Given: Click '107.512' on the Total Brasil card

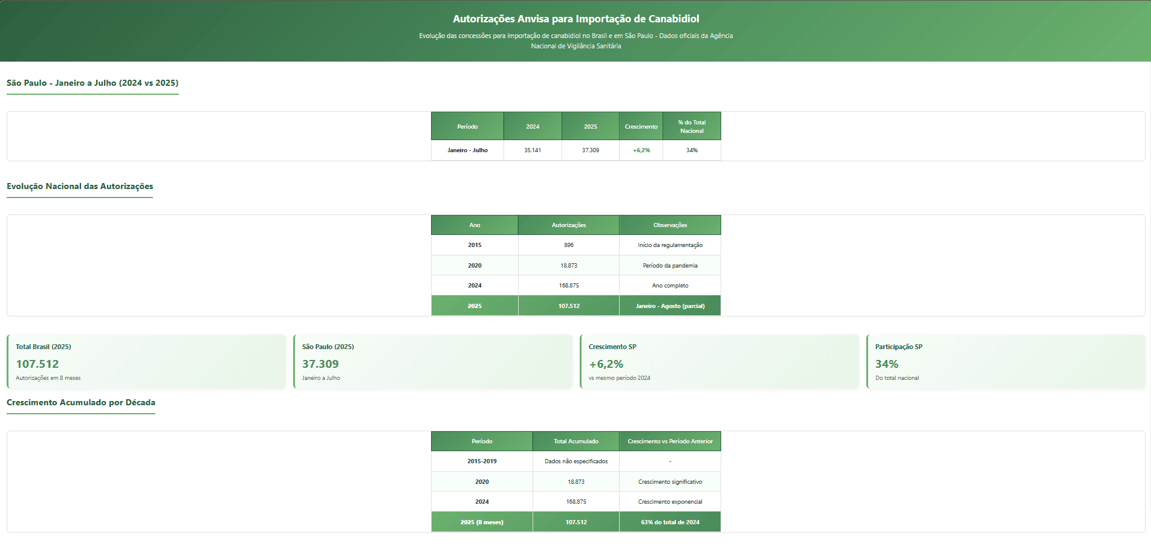Looking at the screenshot, I should tap(37, 364).
